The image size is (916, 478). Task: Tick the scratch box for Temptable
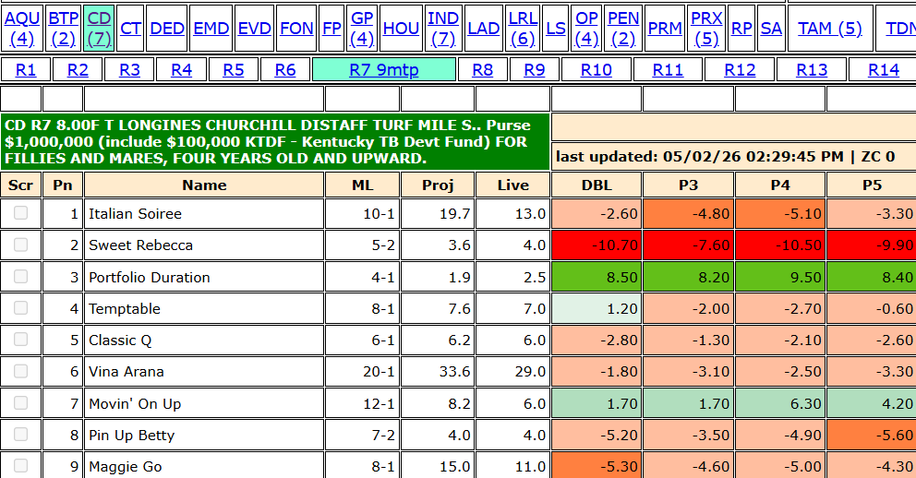click(20, 307)
